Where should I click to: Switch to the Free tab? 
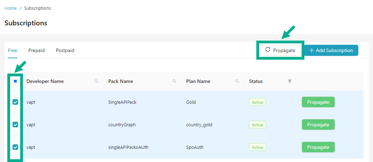point(13,50)
